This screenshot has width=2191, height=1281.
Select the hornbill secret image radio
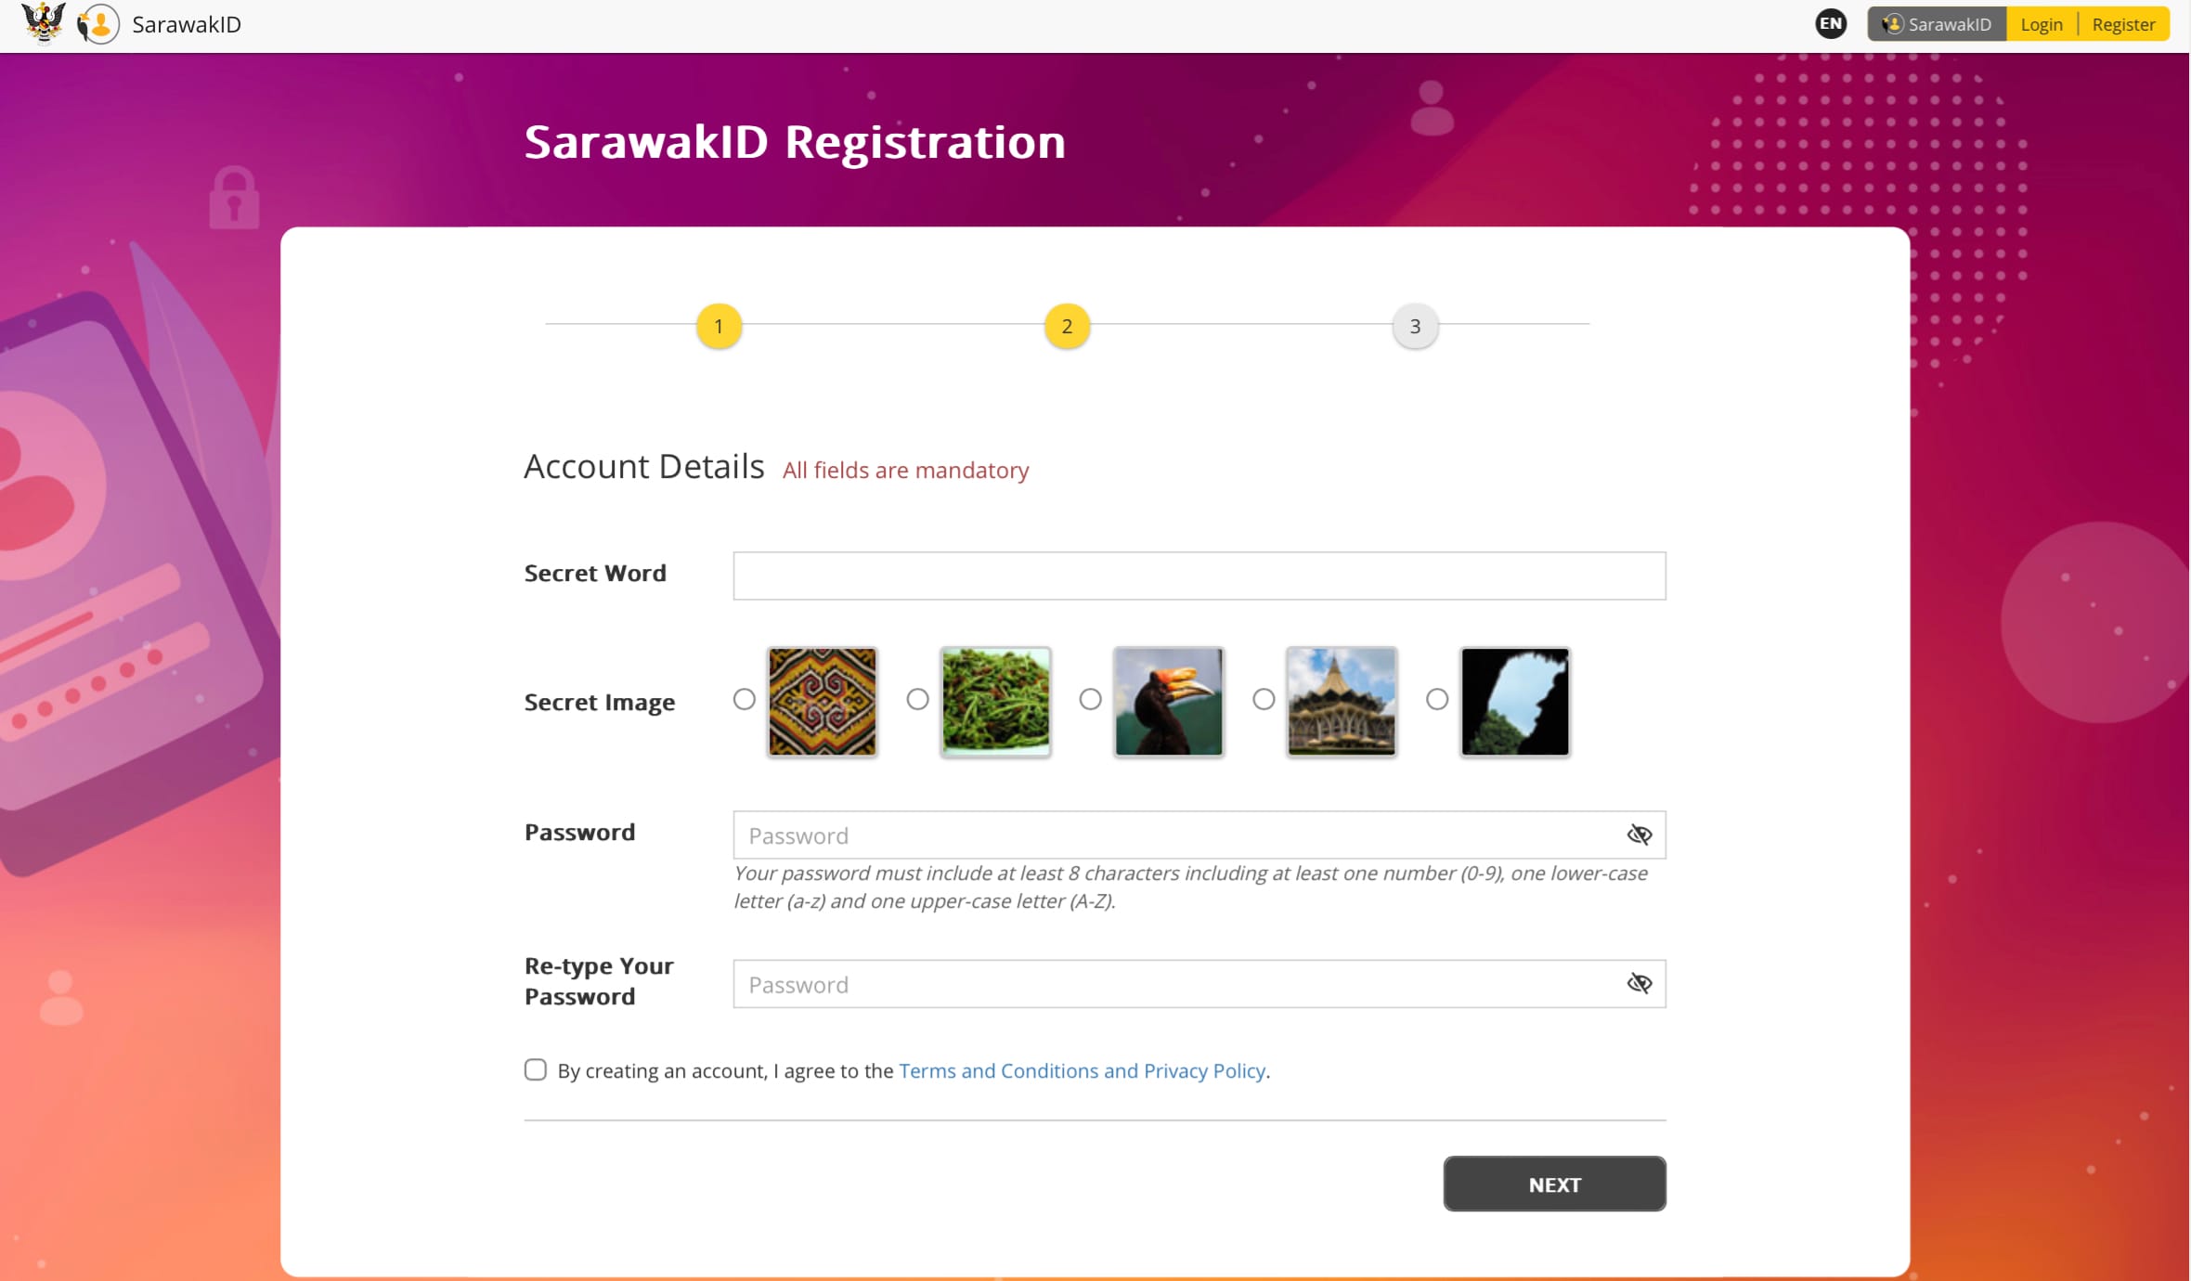[1090, 699]
